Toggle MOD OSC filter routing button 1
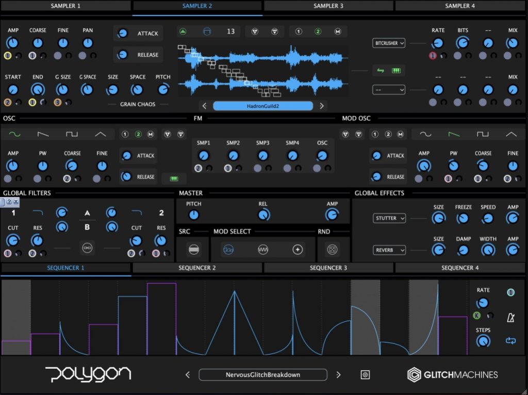528x395 pixels. click(375, 135)
